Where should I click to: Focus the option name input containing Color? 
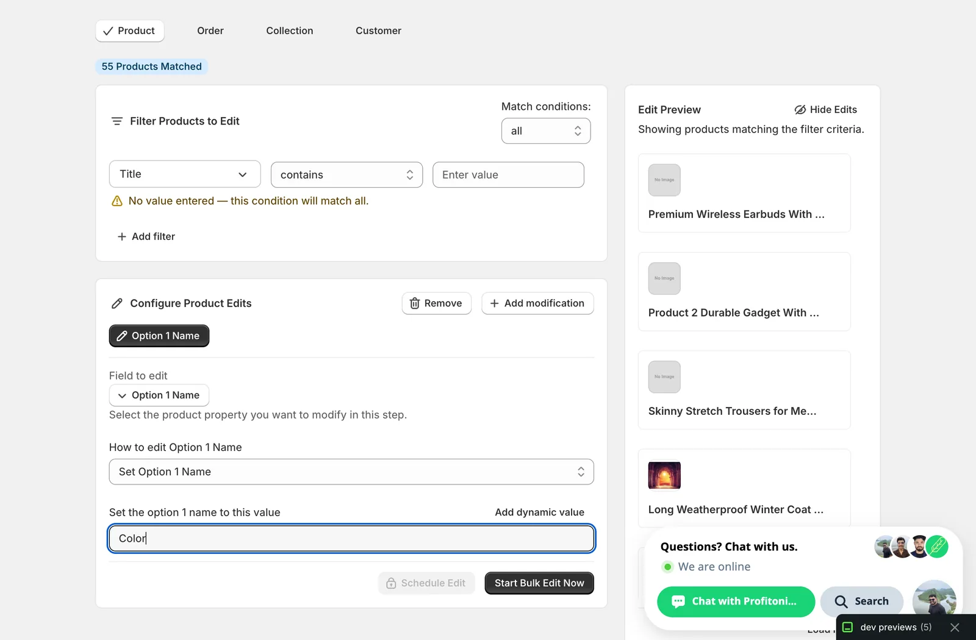click(x=351, y=539)
